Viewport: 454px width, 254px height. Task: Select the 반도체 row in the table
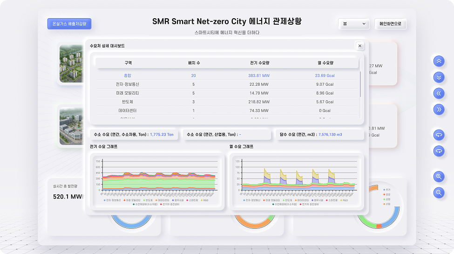tap(128, 102)
